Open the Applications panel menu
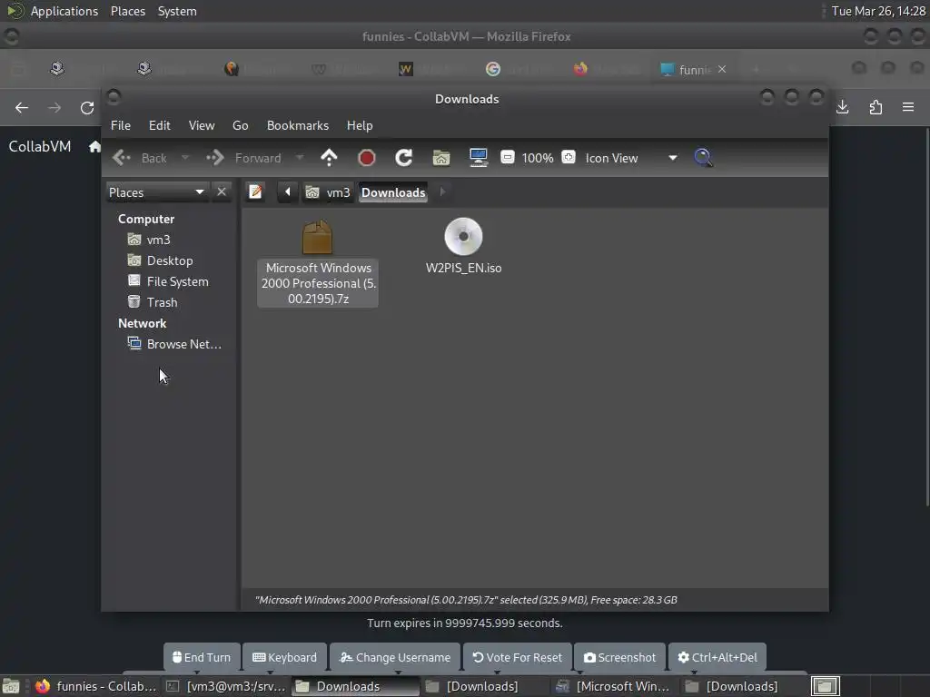Image resolution: width=930 pixels, height=697 pixels. tap(64, 11)
